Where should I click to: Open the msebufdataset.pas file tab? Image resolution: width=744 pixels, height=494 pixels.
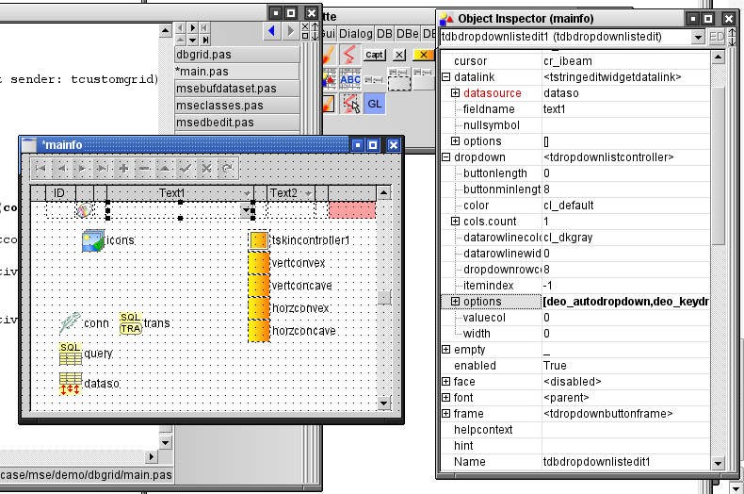(226, 89)
